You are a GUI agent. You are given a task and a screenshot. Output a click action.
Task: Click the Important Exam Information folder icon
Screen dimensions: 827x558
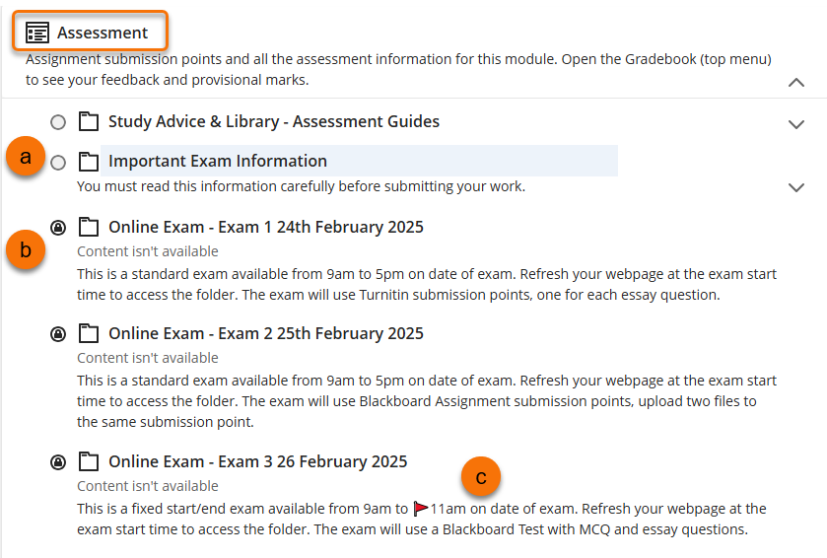pos(89,162)
